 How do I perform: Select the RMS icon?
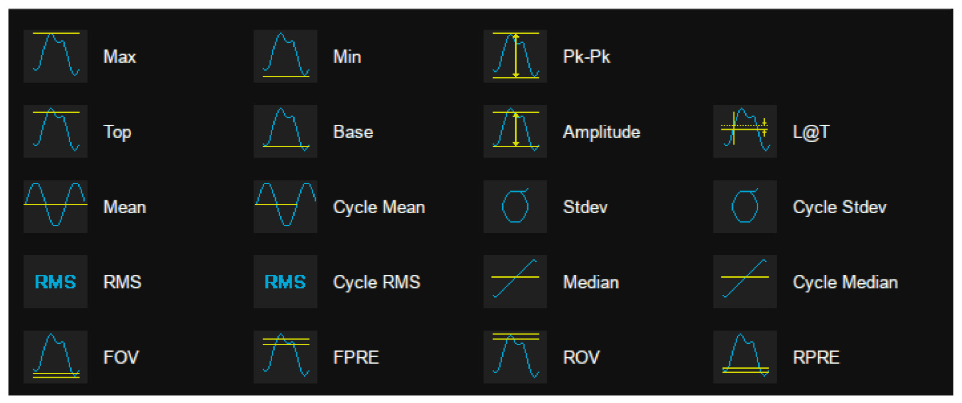[x=56, y=282]
